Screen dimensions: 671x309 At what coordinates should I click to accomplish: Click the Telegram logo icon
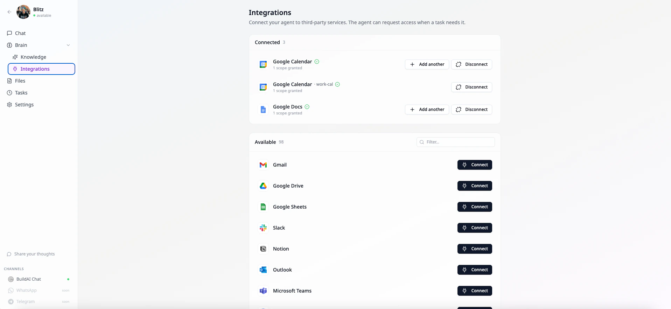pyautogui.click(x=11, y=302)
